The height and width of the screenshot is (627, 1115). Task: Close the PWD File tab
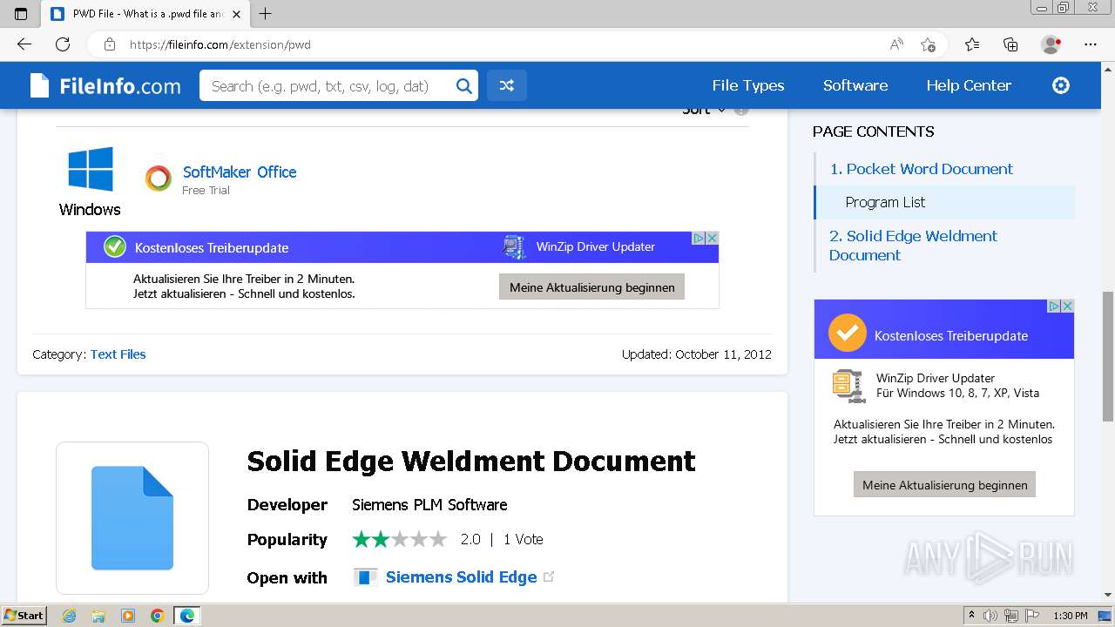(x=236, y=14)
